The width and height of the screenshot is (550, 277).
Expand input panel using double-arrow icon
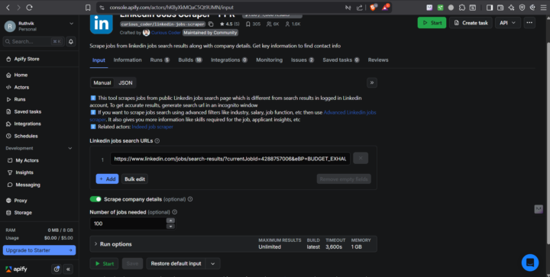372,82
